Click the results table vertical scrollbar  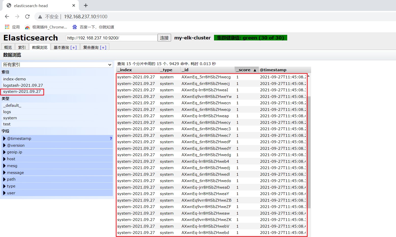[x=309, y=153]
